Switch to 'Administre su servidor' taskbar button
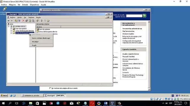The height and width of the screenshot is (106, 190). point(32,95)
